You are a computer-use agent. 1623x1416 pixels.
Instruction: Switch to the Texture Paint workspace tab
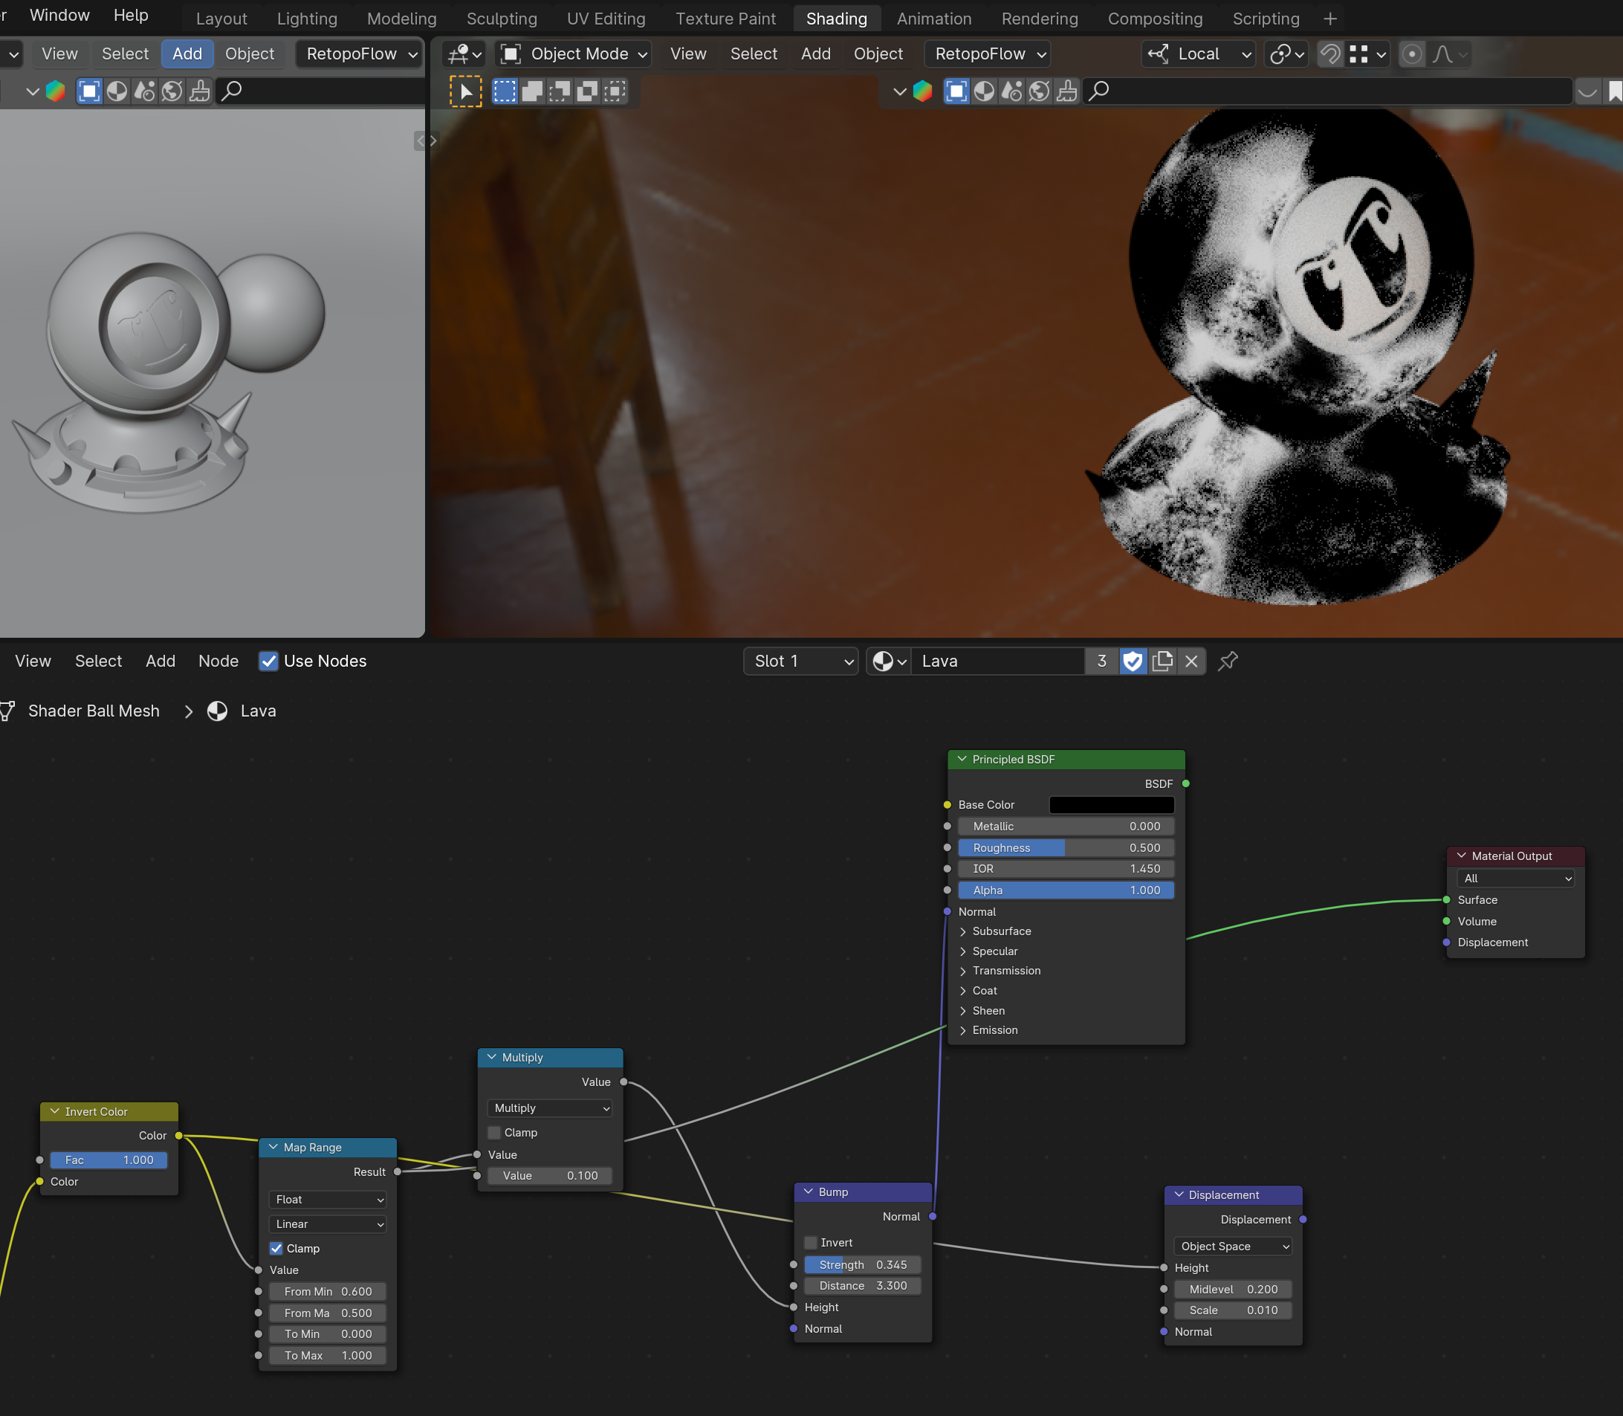click(x=725, y=18)
